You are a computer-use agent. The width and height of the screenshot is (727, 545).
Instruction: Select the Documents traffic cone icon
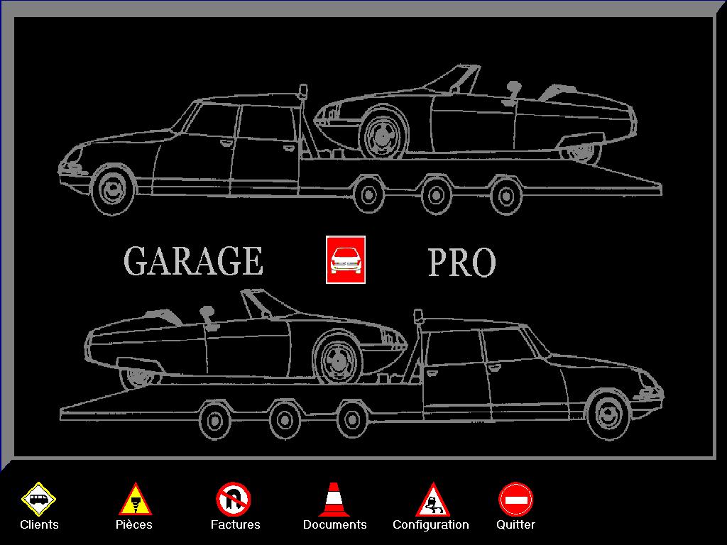tap(334, 499)
